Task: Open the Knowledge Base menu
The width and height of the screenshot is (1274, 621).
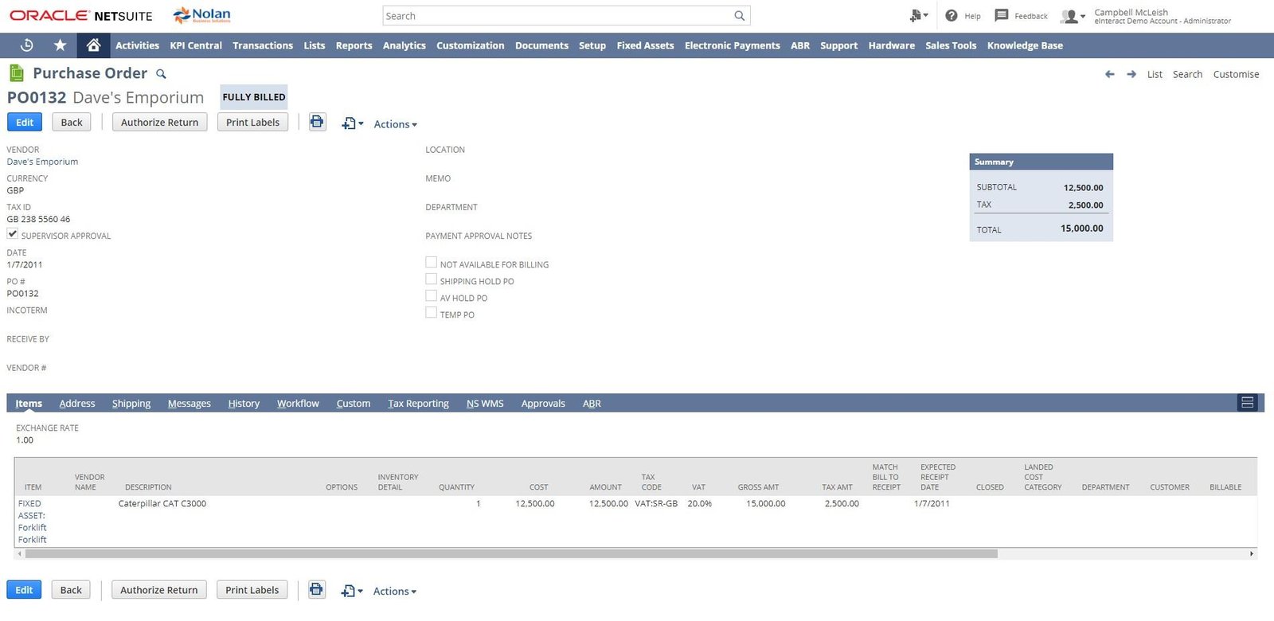Action: click(x=1025, y=45)
